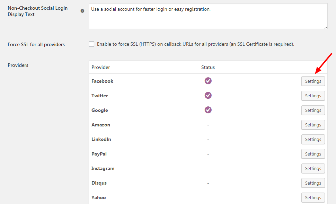
Task: Click the Force SSL for all providers label
Action: point(36,44)
